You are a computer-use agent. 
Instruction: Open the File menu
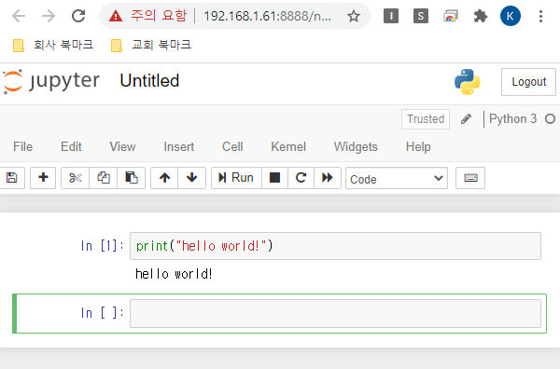[x=22, y=146]
